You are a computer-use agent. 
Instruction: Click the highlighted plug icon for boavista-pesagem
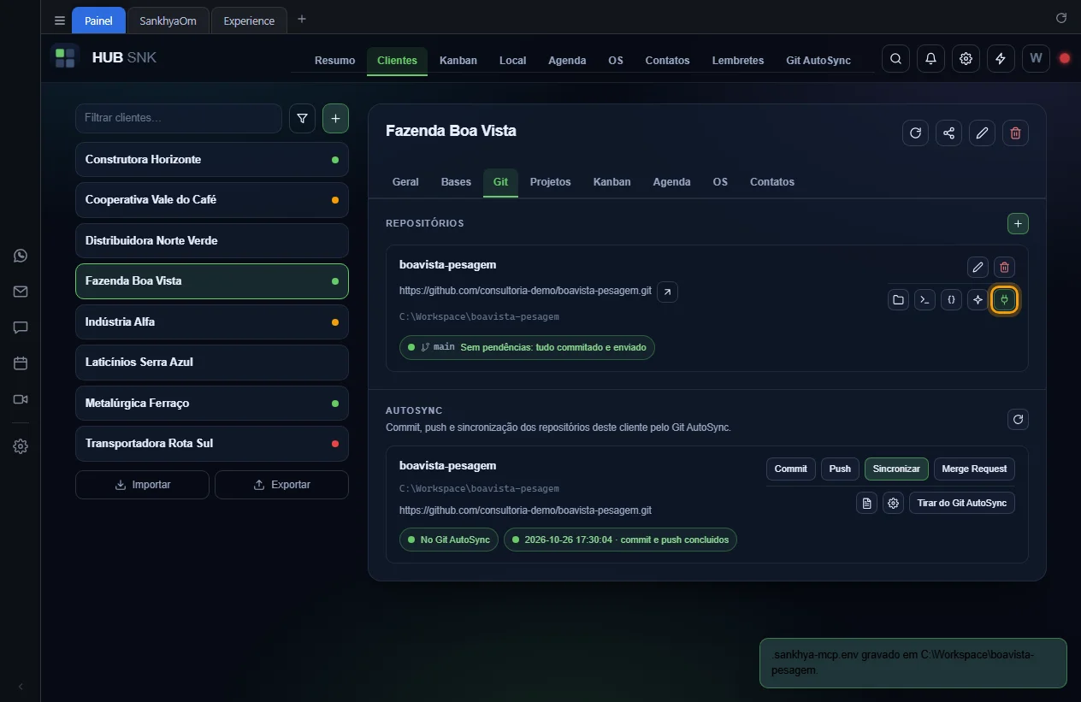pyautogui.click(x=1004, y=300)
